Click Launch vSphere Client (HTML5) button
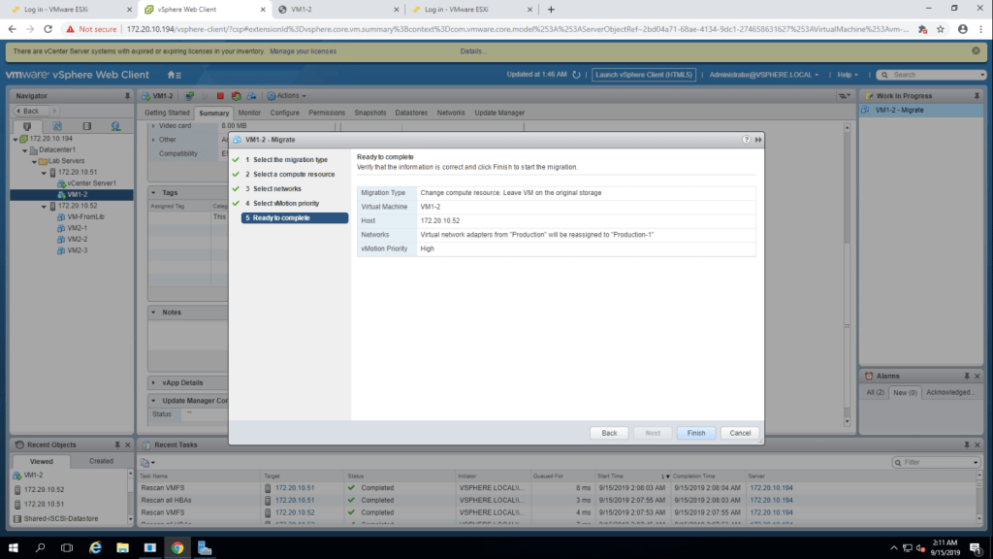The width and height of the screenshot is (993, 559). click(644, 75)
